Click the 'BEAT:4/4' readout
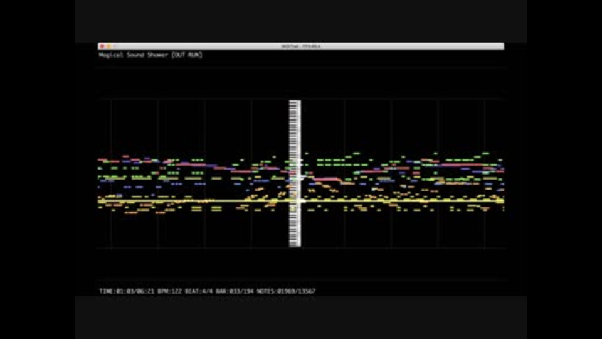This screenshot has width=602, height=339. click(199, 291)
